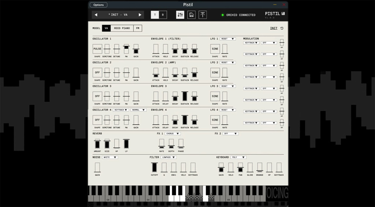The height and width of the screenshot is (207, 375).
Task: Click Envelope 3 SUSTAIN slider
Action: click(x=185, y=96)
